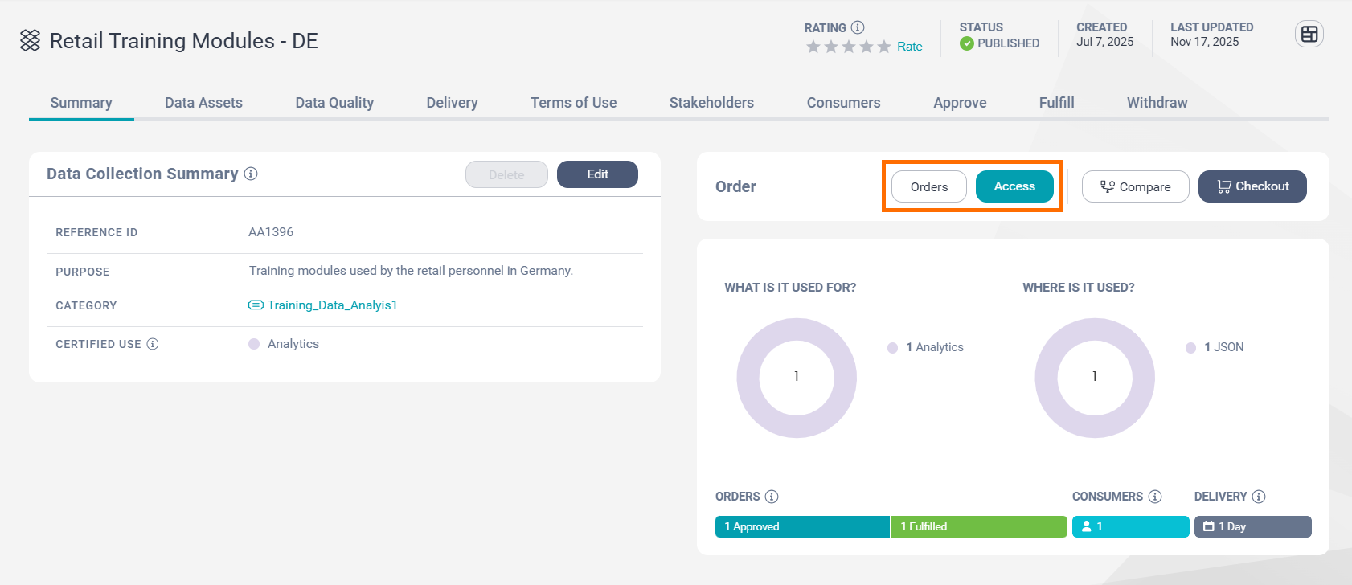Open the Data Assets tab
Viewport: 1352px width, 585px height.
(x=203, y=103)
